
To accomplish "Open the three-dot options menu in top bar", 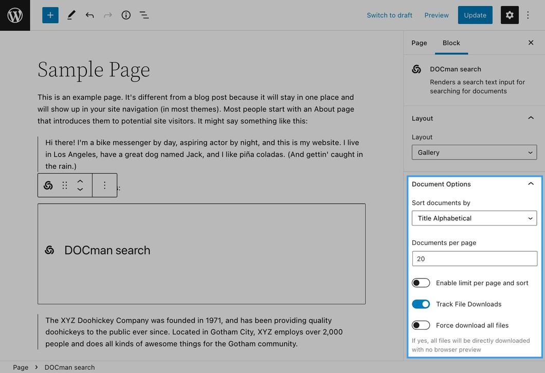I will [x=528, y=15].
